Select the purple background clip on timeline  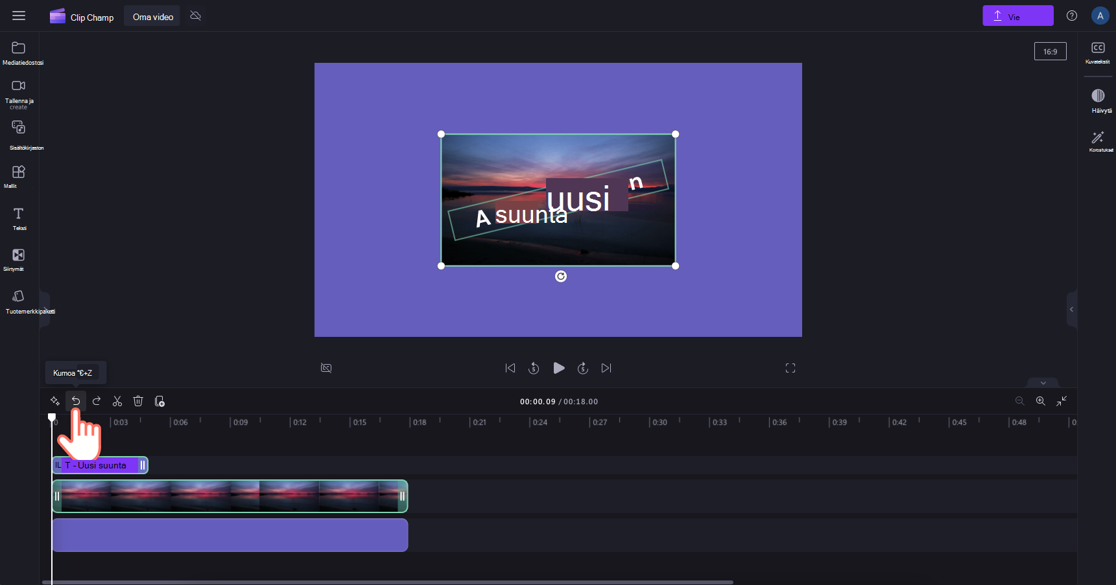tap(230, 535)
